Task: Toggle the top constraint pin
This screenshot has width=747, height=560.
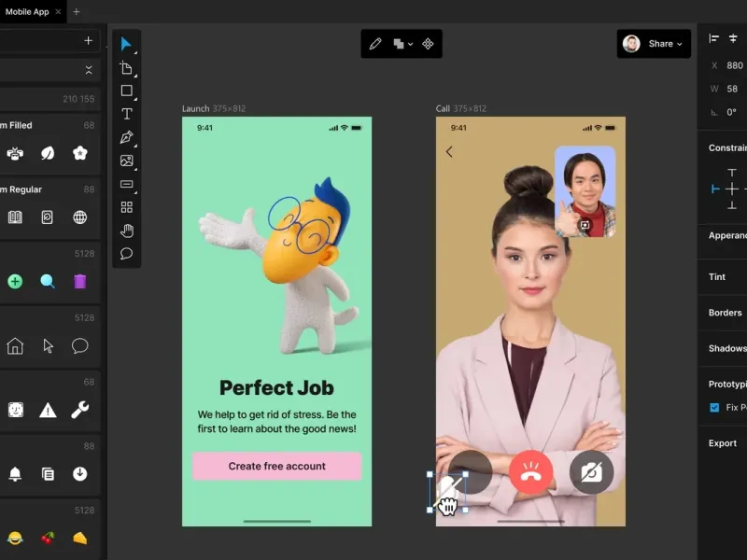Action: pos(732,173)
